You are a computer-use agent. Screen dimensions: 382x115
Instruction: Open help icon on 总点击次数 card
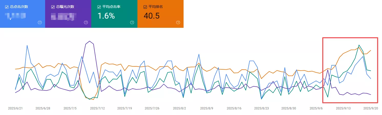[x=40, y=22]
